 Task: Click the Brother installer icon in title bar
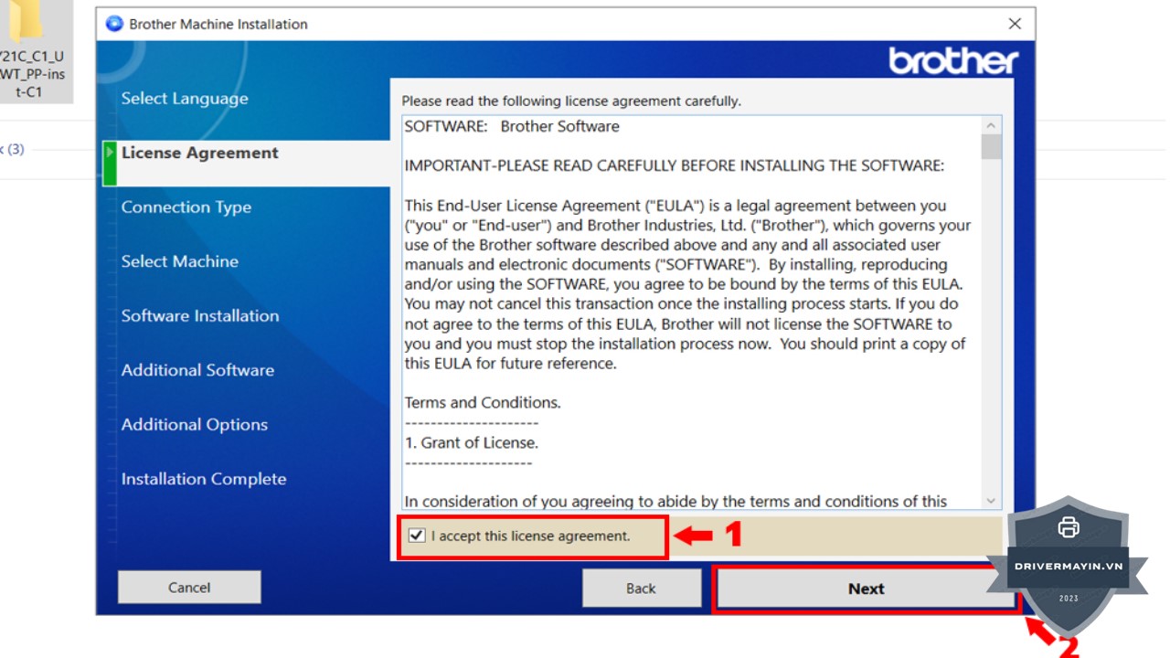click(114, 24)
